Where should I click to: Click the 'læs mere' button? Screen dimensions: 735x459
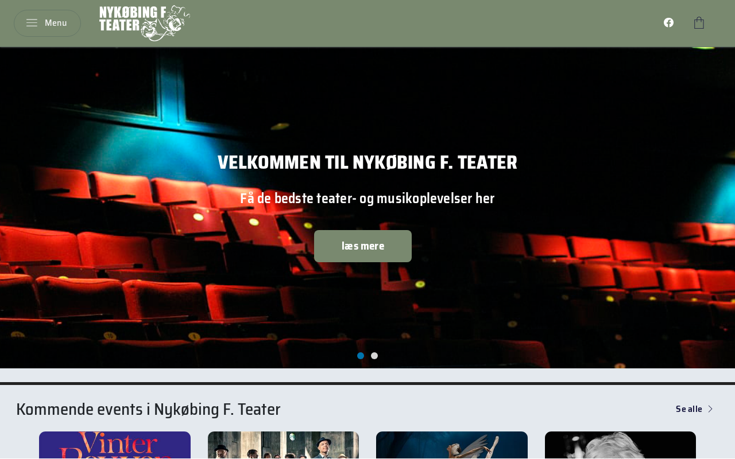point(363,246)
